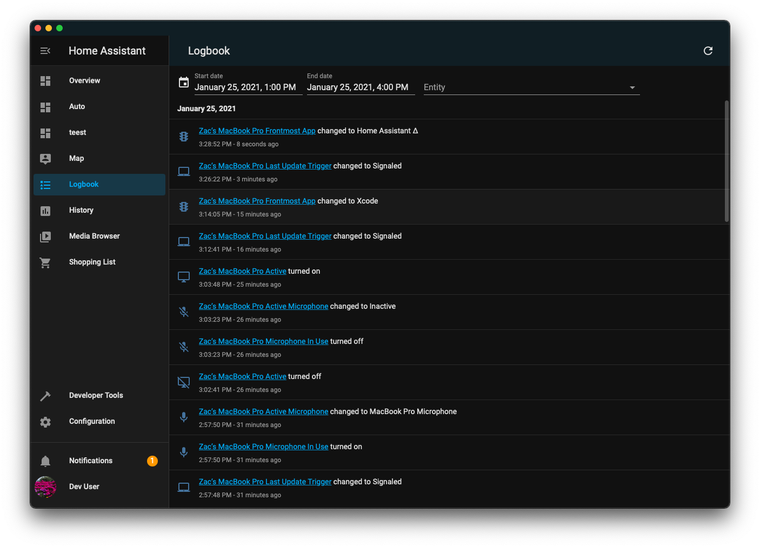The height and width of the screenshot is (548, 760).
Task: Open the Overview dashboard
Action: 99,81
